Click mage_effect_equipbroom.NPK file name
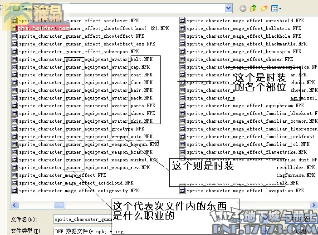This screenshot has height=235, width=318. coord(245,105)
